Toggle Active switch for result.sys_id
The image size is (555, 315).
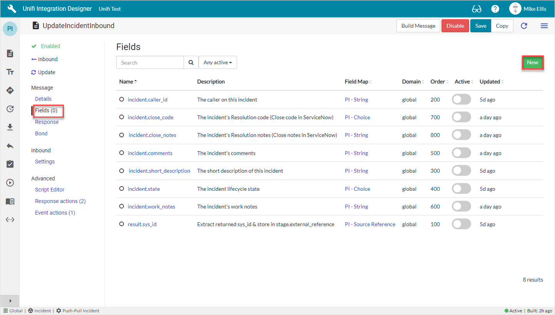(x=461, y=224)
